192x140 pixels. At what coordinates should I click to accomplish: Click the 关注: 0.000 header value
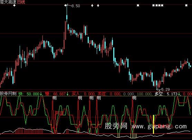[109, 94]
